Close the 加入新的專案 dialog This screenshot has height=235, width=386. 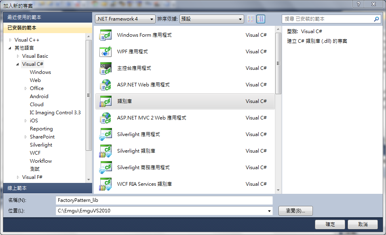tap(374, 4)
